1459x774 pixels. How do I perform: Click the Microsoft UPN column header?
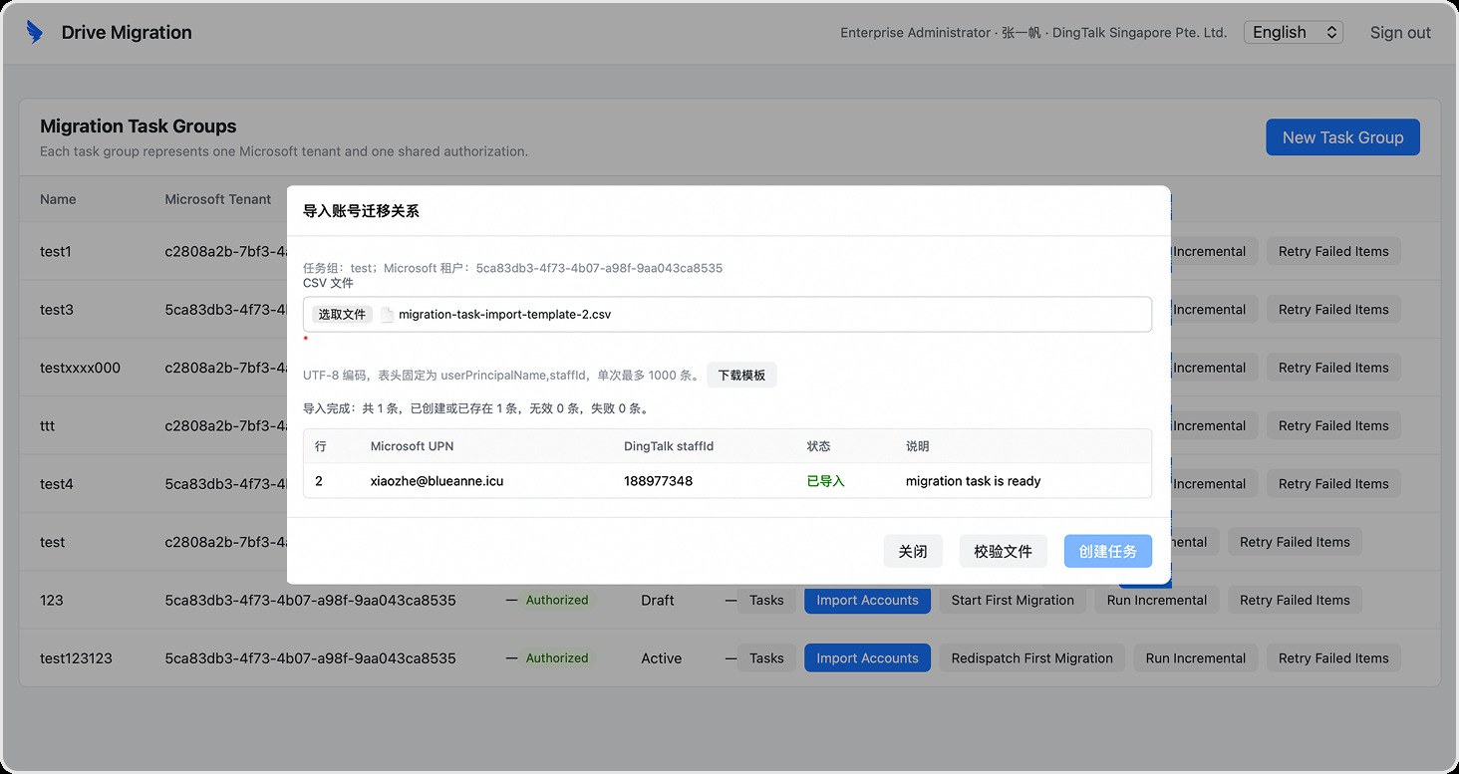click(x=412, y=446)
